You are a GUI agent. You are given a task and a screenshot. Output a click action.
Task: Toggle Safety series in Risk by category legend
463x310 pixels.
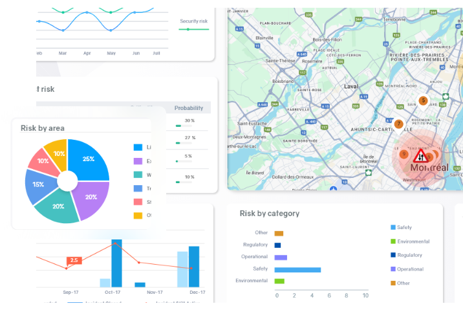(404, 228)
